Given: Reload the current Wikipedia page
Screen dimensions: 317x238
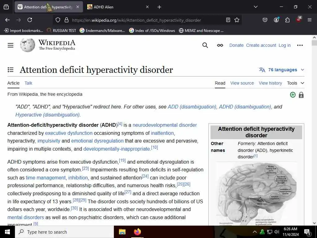Looking at the screenshot, I should click(30, 20).
